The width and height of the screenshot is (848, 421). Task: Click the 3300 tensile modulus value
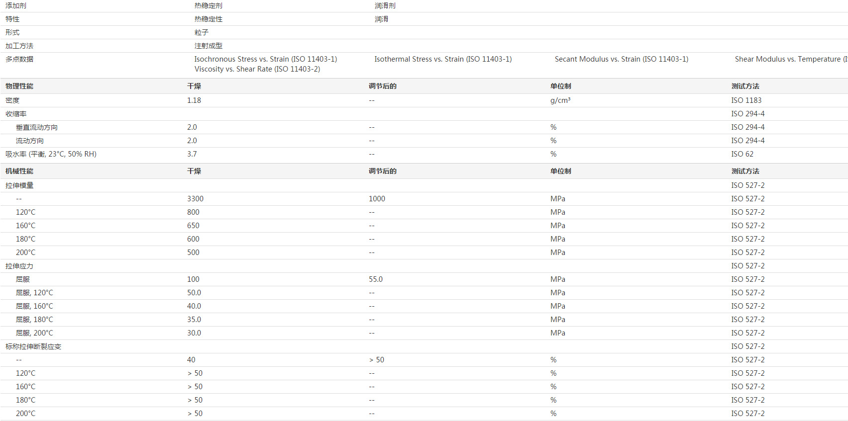pos(195,199)
